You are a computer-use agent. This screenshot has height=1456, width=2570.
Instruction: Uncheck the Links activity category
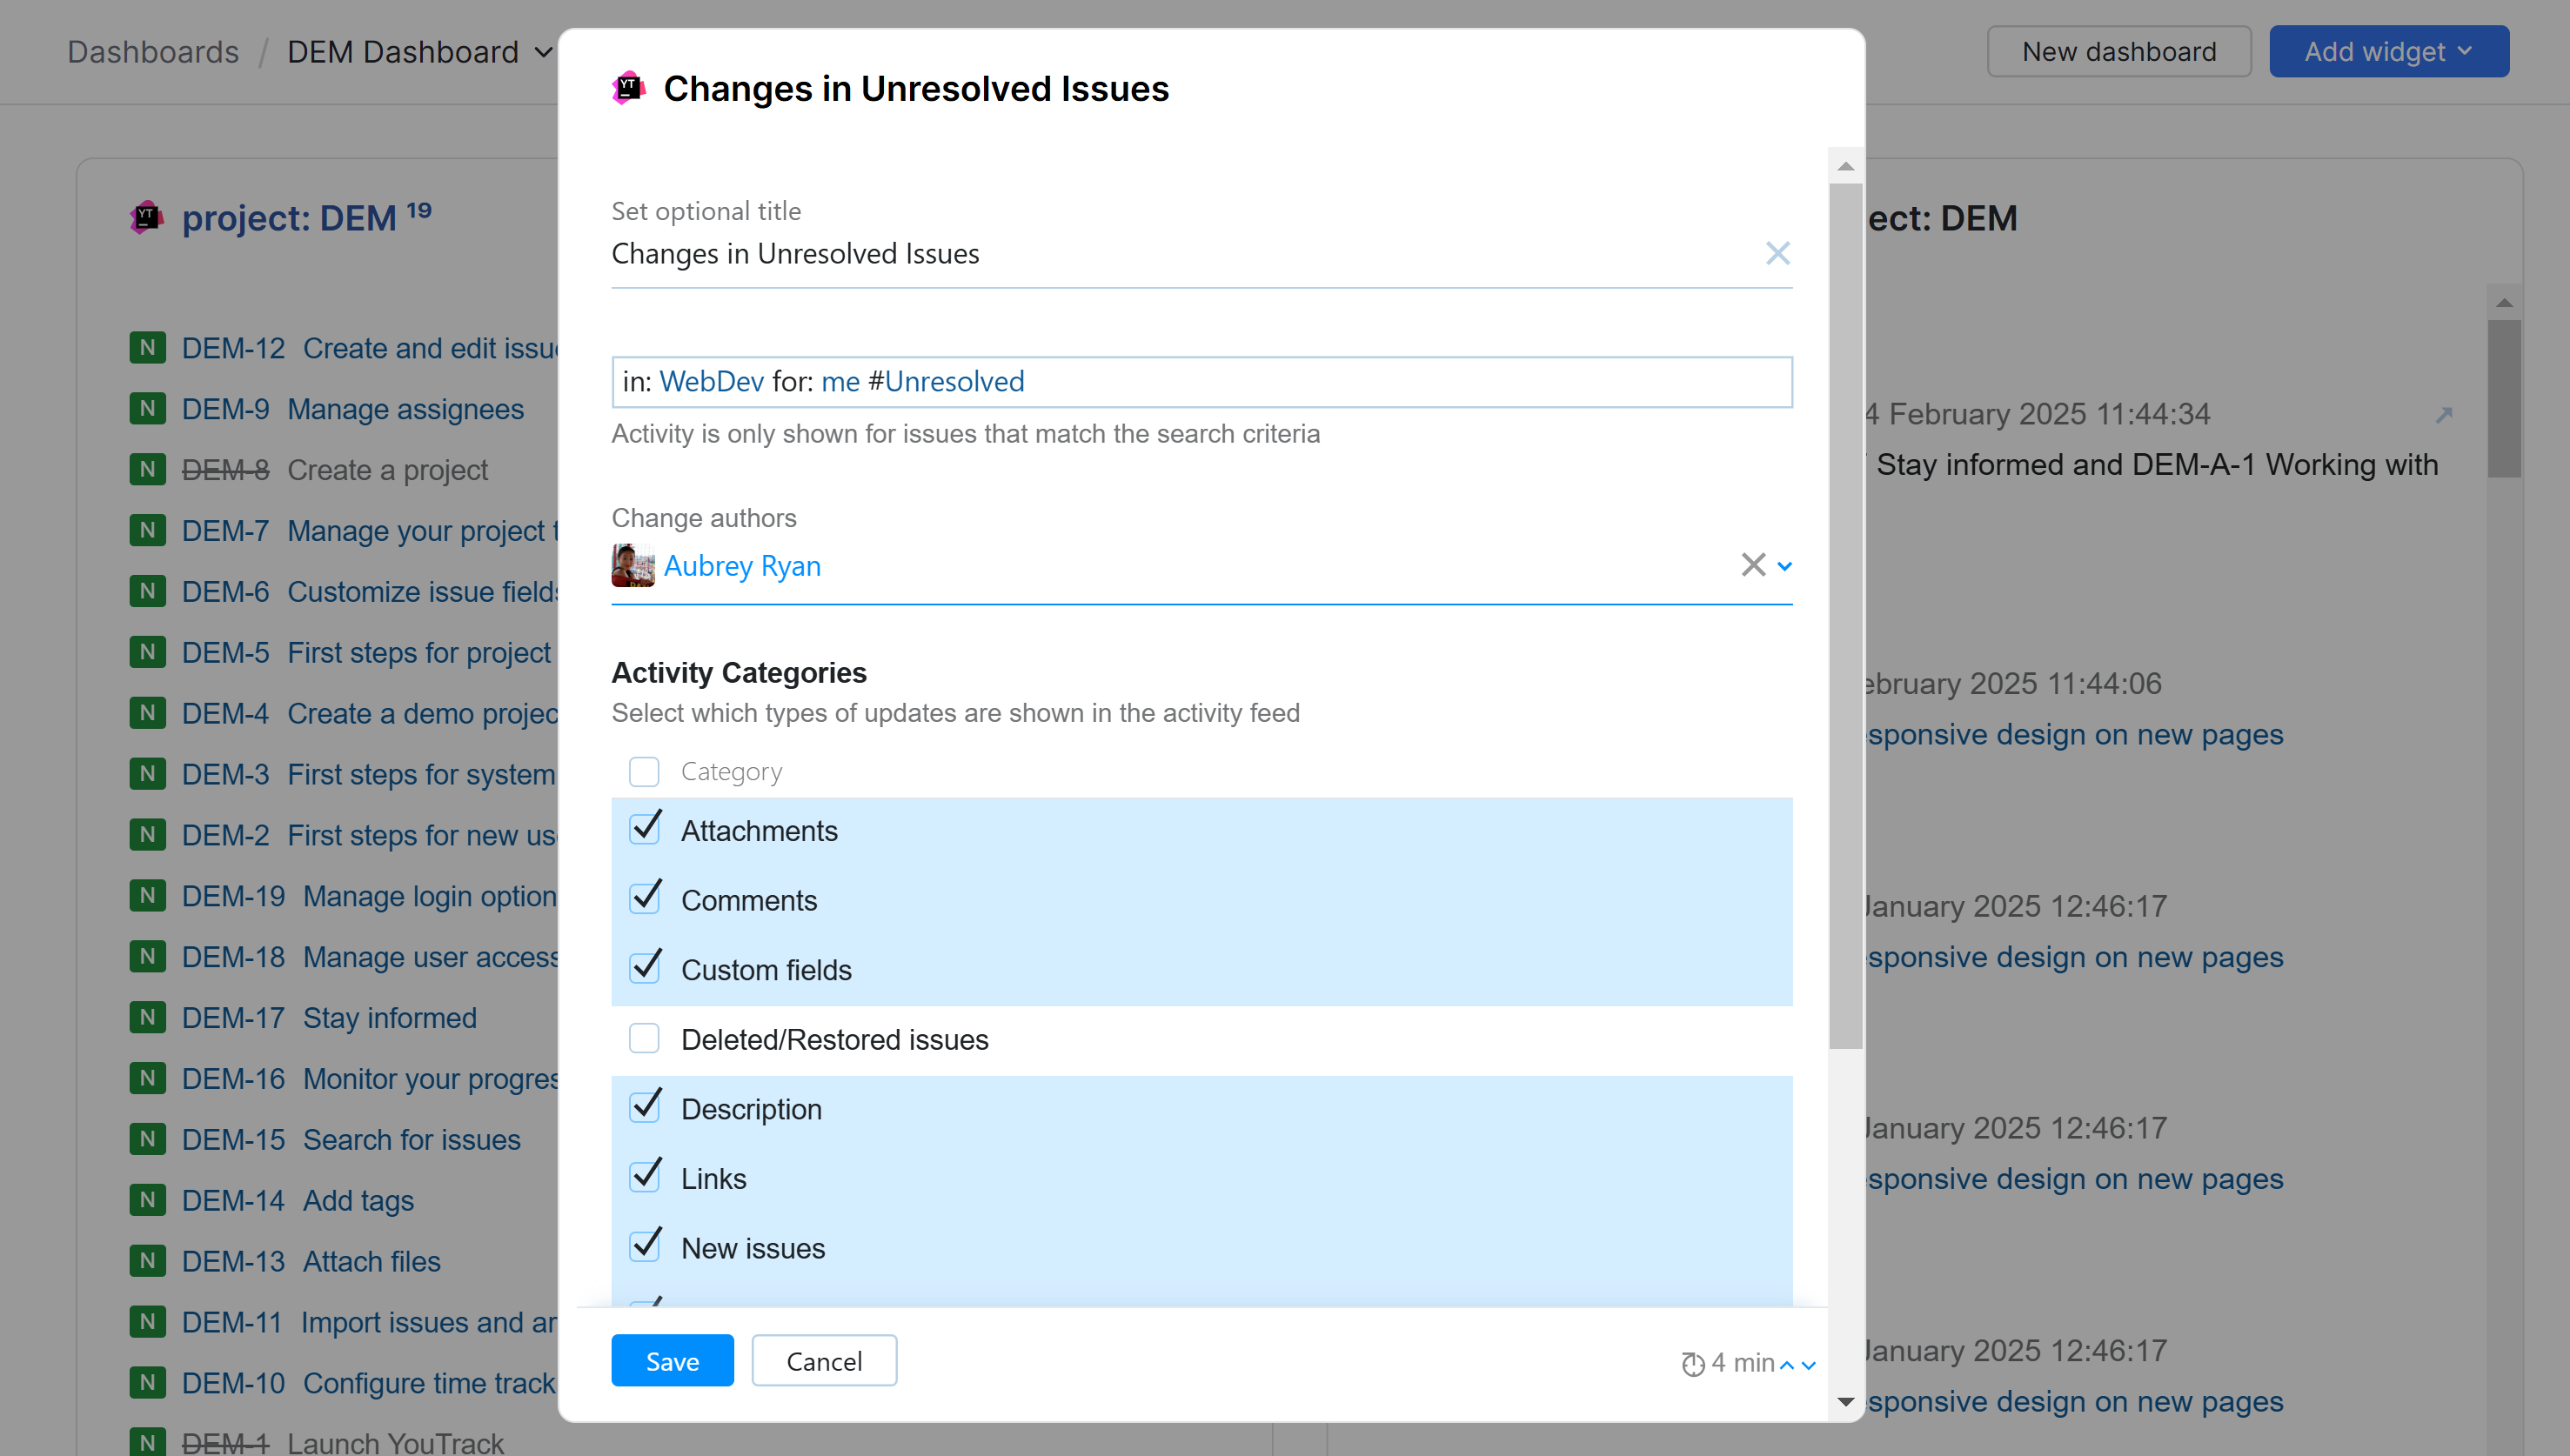(x=645, y=1177)
